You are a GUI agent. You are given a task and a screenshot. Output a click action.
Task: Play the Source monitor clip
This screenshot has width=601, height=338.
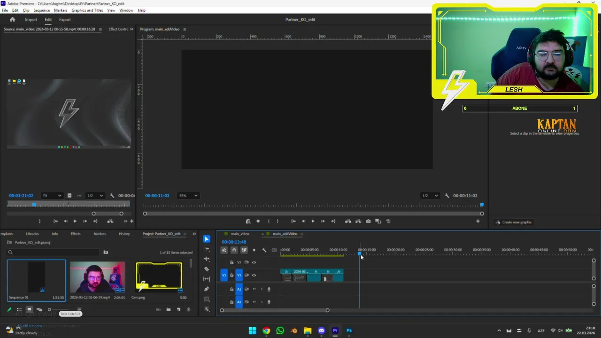pos(75,221)
